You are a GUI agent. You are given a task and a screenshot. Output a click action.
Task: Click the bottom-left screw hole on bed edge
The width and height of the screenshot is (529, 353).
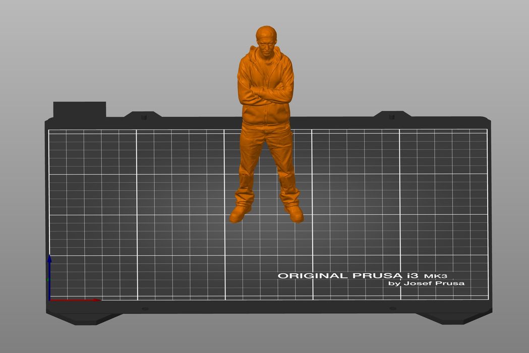(145, 309)
